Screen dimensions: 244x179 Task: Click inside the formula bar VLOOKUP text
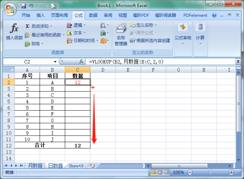pos(126,62)
